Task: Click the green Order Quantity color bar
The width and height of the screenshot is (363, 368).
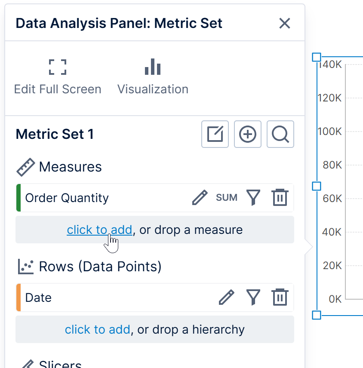Action: [x=18, y=198]
